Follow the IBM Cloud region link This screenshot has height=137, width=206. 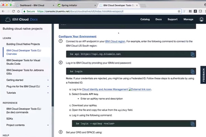pyautogui.click(x=115, y=41)
